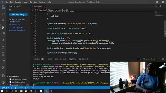The width and height of the screenshot is (166, 93).
Task: Select the Java Debug Console terminal
Action: (x=145, y=59)
